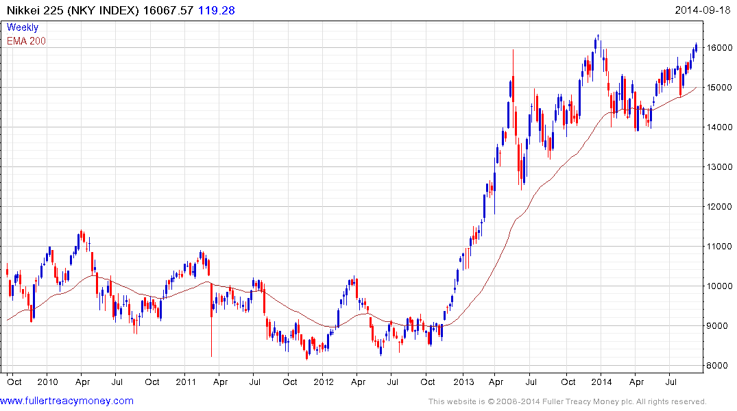The width and height of the screenshot is (737, 411).
Task: Click the Nikkei 225 (NKY INDEX) title
Action: click(x=73, y=10)
